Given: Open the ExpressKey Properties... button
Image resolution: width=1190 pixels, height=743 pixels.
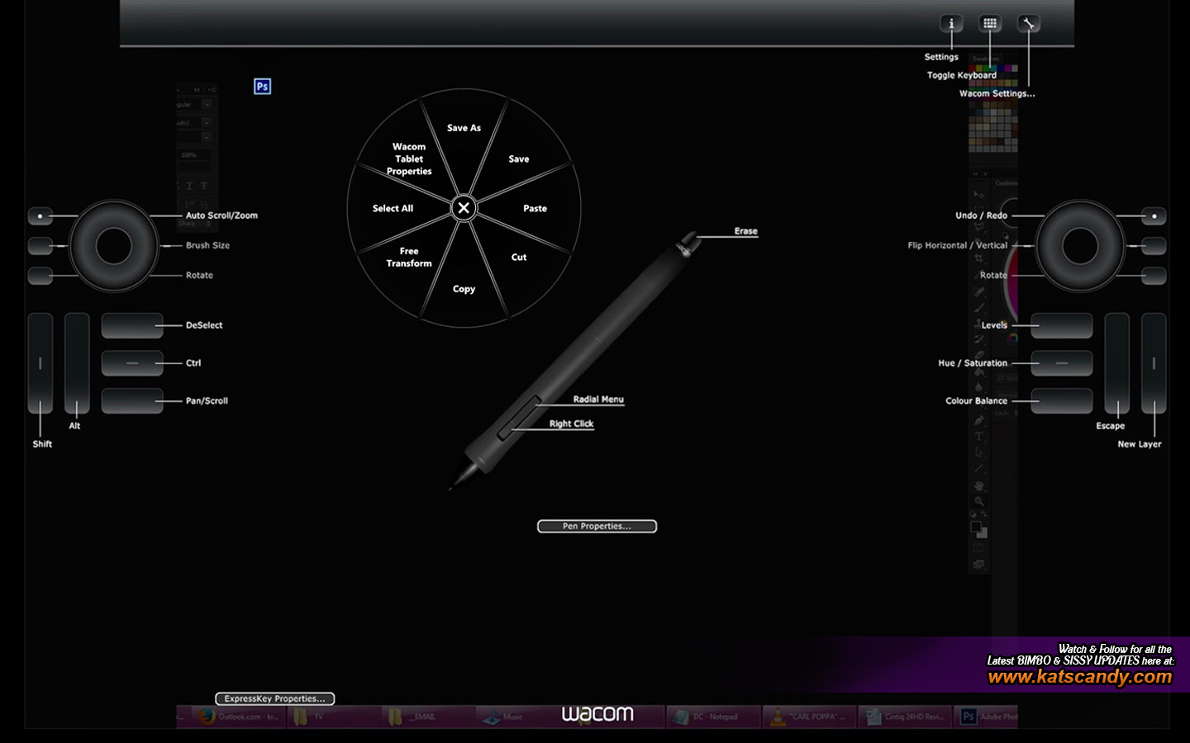Looking at the screenshot, I should pyautogui.click(x=274, y=698).
